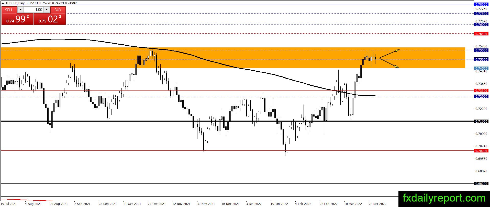
Task: Select the 0.78000 blue price level label
Action: pyautogui.click(x=481, y=4)
